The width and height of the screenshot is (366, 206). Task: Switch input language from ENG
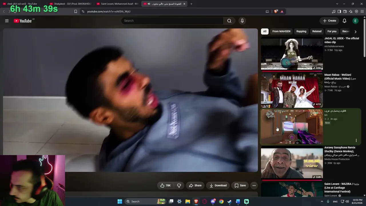click(x=335, y=201)
